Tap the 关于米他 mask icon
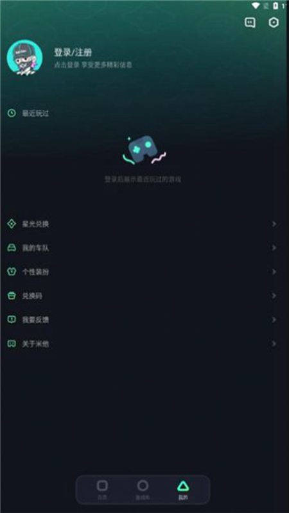Viewport: 289px width, 513px height. (x=12, y=344)
